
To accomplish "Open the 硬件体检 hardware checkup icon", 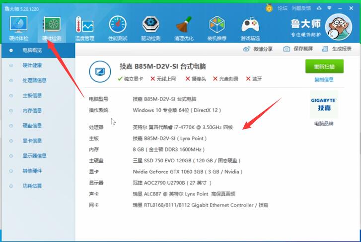I will point(18,28).
